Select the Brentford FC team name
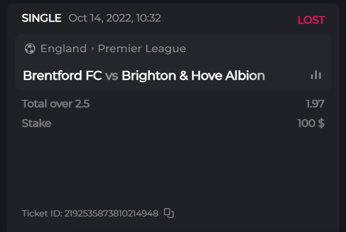The image size is (346, 232). 62,76
